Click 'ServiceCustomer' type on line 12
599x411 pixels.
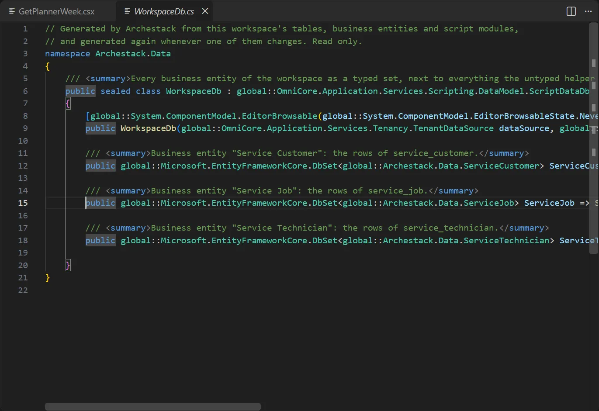pos(502,166)
